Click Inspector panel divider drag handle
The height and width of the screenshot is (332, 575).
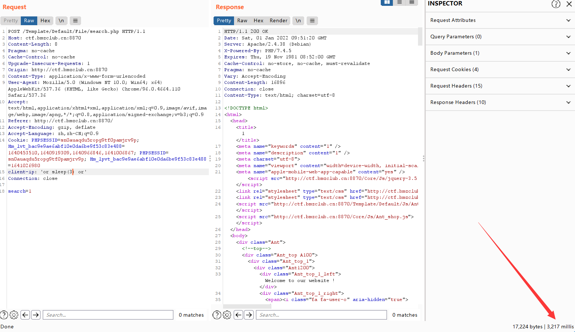pyautogui.click(x=423, y=159)
